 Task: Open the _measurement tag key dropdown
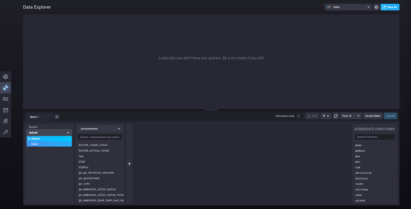point(100,129)
